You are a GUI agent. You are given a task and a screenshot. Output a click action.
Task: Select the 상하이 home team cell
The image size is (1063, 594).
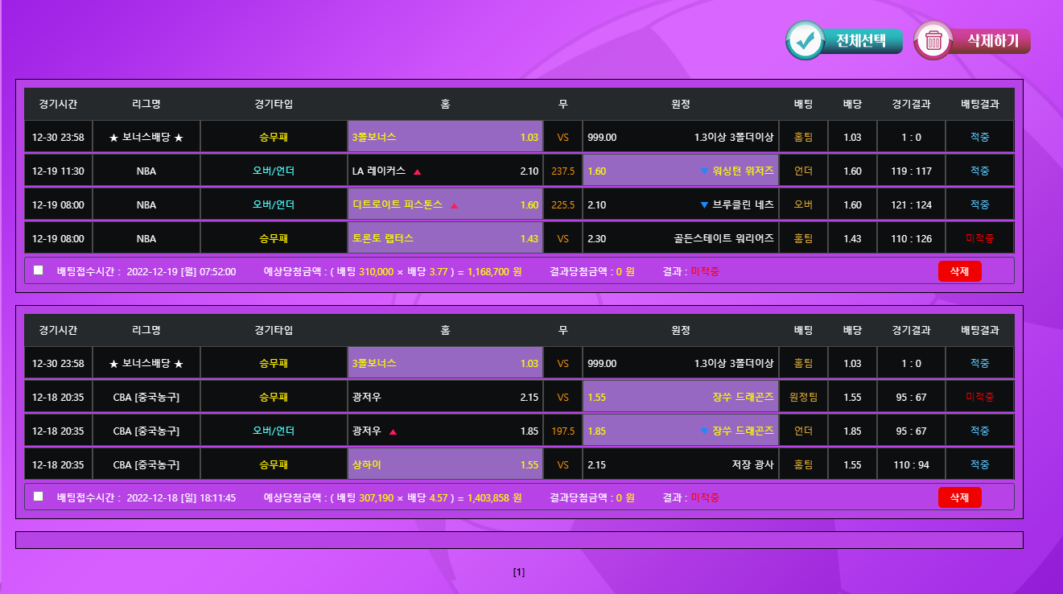click(x=445, y=464)
